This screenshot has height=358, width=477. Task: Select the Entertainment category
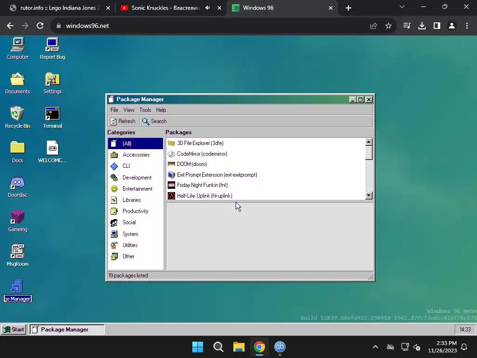[x=136, y=189]
